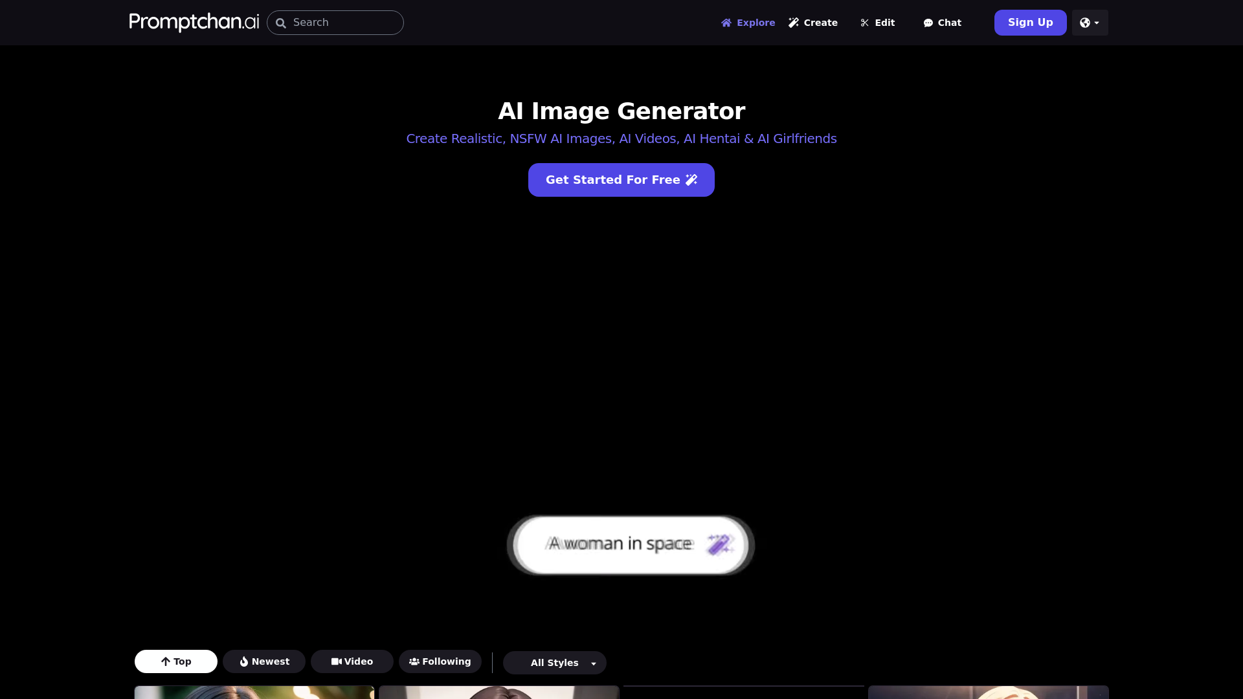Select the Following filter tab
The width and height of the screenshot is (1243, 699).
coord(440,661)
